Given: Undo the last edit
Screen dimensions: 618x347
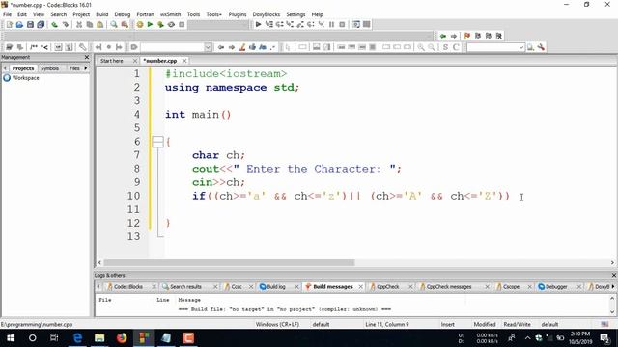Looking at the screenshot, I should pyautogui.click(x=54, y=25).
